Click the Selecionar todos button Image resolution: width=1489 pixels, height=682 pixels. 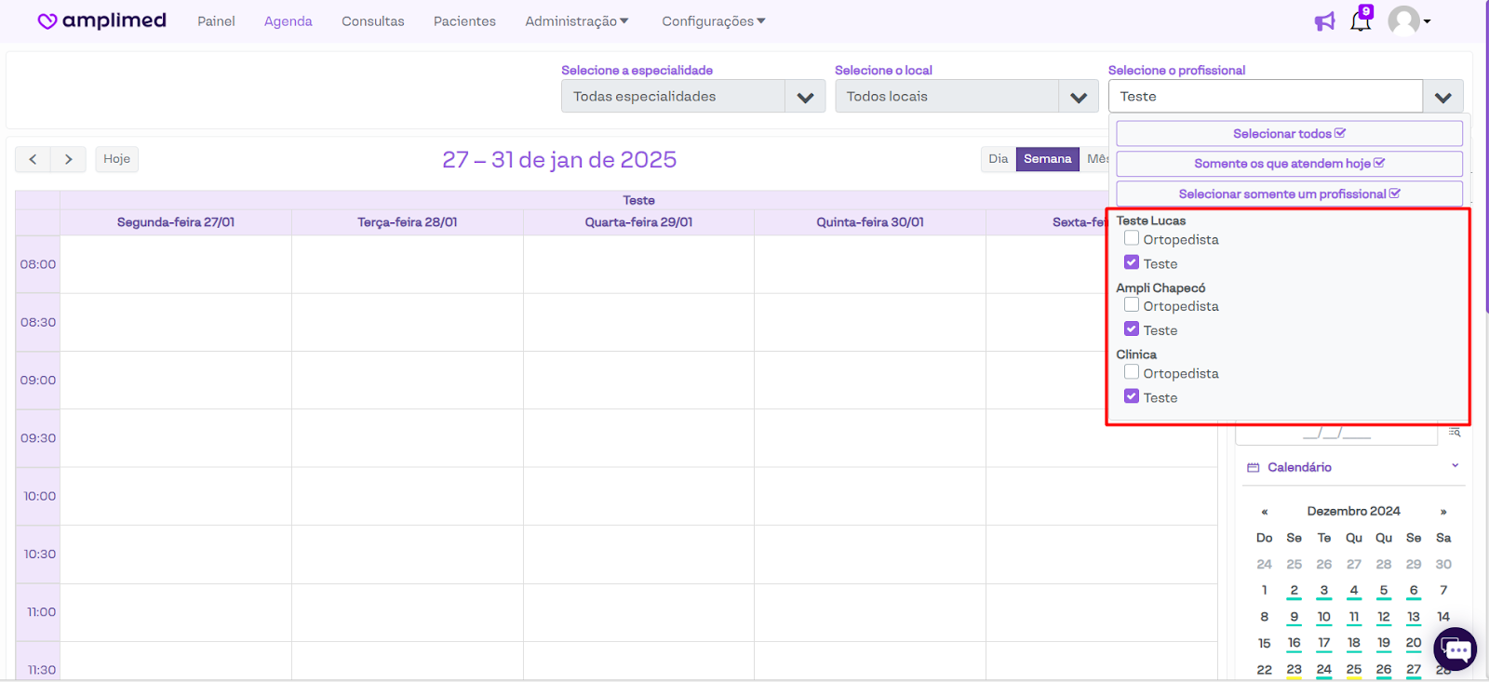pyautogui.click(x=1289, y=134)
